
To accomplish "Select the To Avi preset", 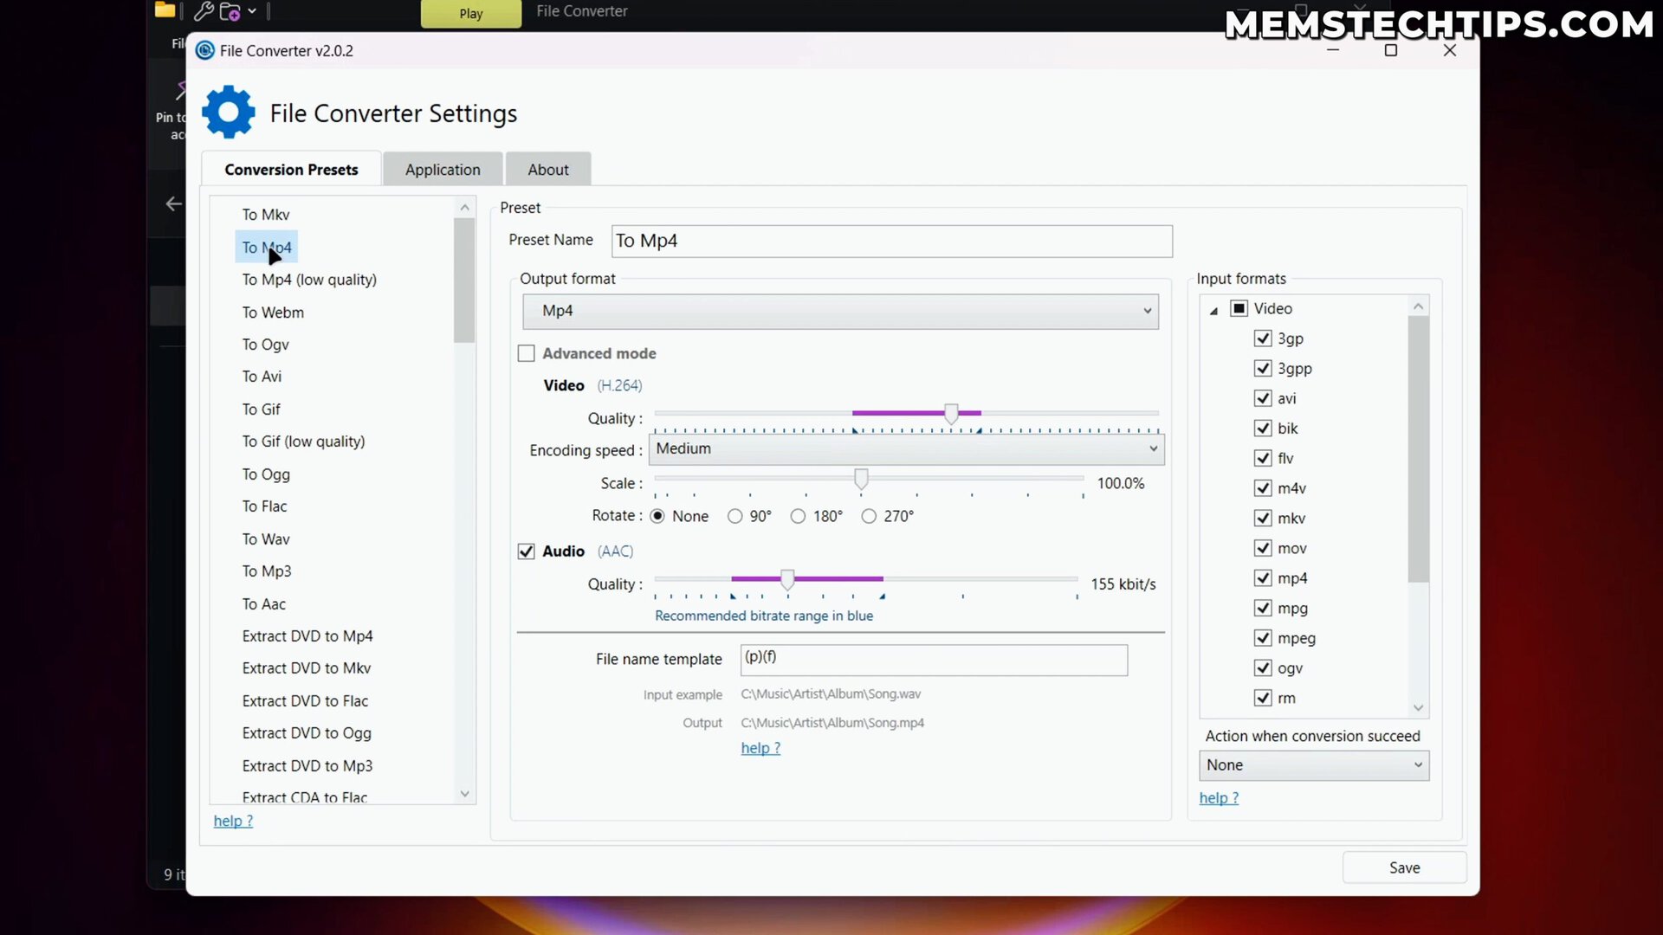I will pyautogui.click(x=262, y=377).
